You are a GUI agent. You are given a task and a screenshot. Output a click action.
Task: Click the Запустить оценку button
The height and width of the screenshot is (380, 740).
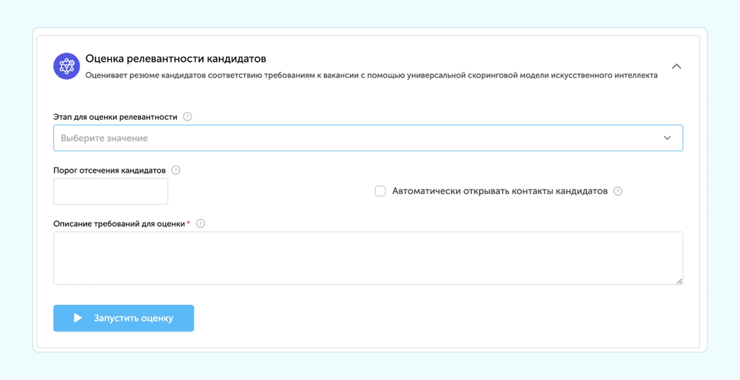123,318
